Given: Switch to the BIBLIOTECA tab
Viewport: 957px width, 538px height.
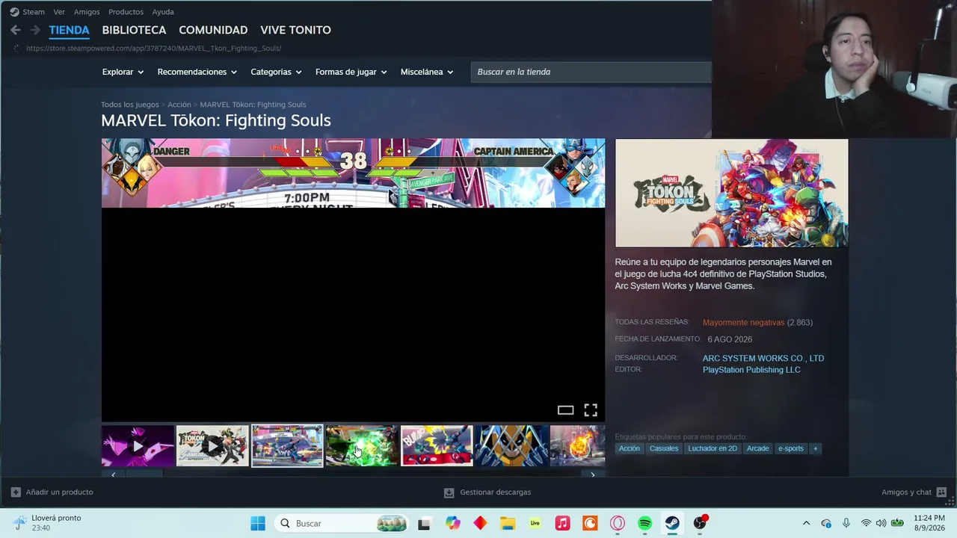Looking at the screenshot, I should click(x=134, y=30).
